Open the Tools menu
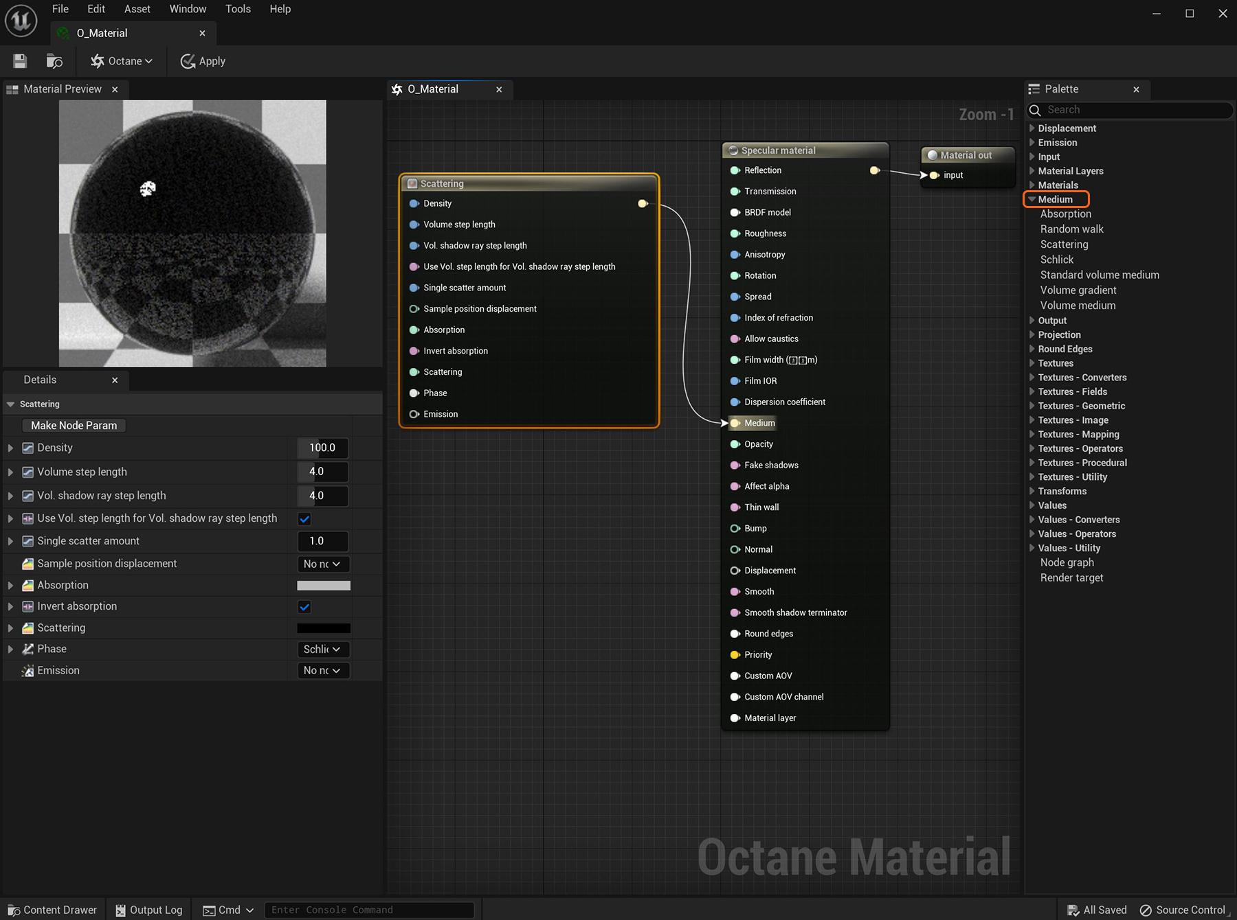This screenshot has width=1237, height=920. [x=238, y=9]
